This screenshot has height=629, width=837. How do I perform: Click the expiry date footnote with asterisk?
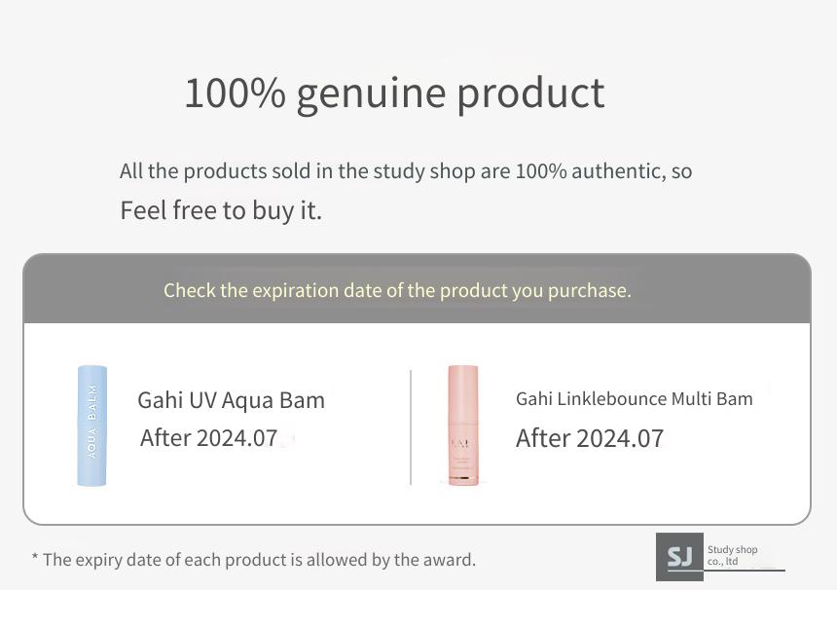[x=254, y=560]
